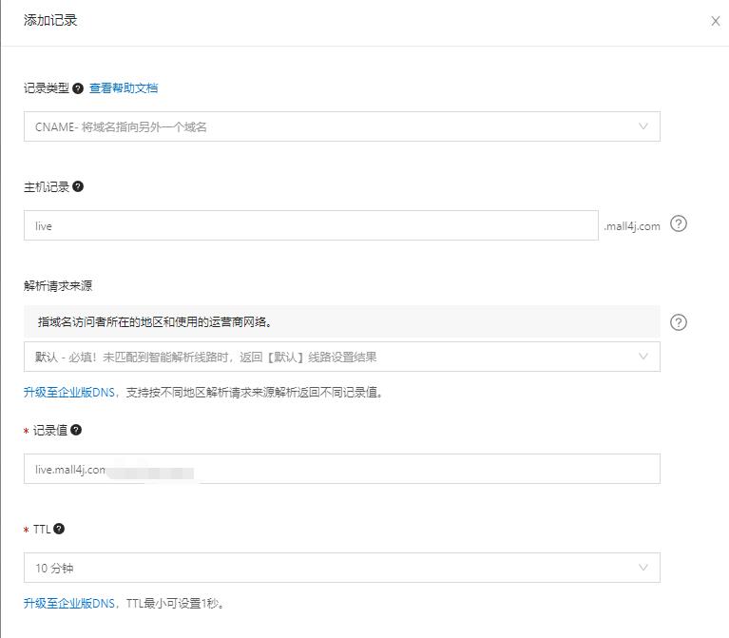The height and width of the screenshot is (638, 729).
Task: Click the help icon next to TTL
Action: (59, 529)
